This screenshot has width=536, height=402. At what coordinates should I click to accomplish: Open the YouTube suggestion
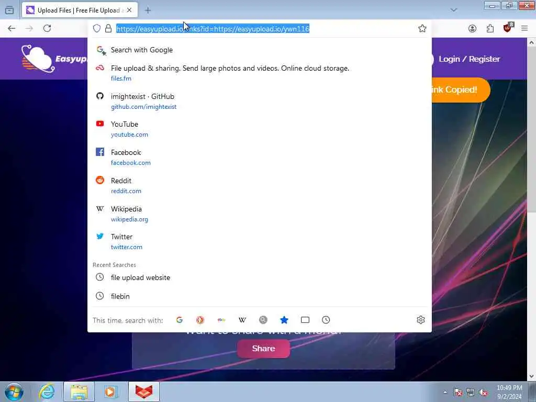click(260, 129)
